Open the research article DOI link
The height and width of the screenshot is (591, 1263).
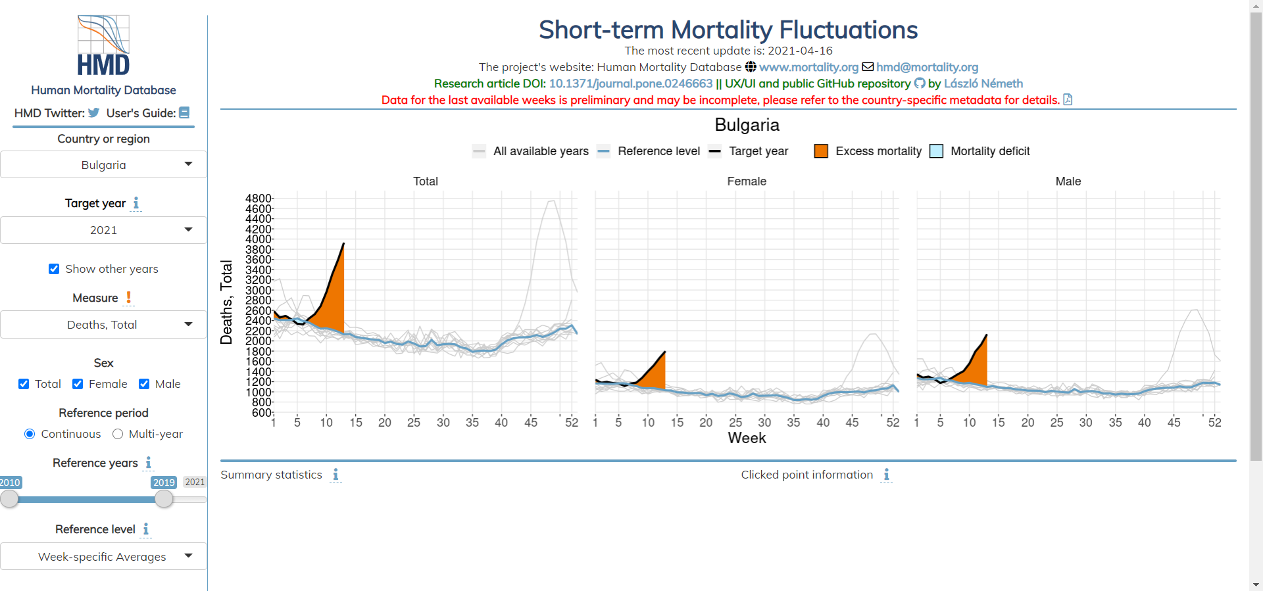[x=630, y=83]
